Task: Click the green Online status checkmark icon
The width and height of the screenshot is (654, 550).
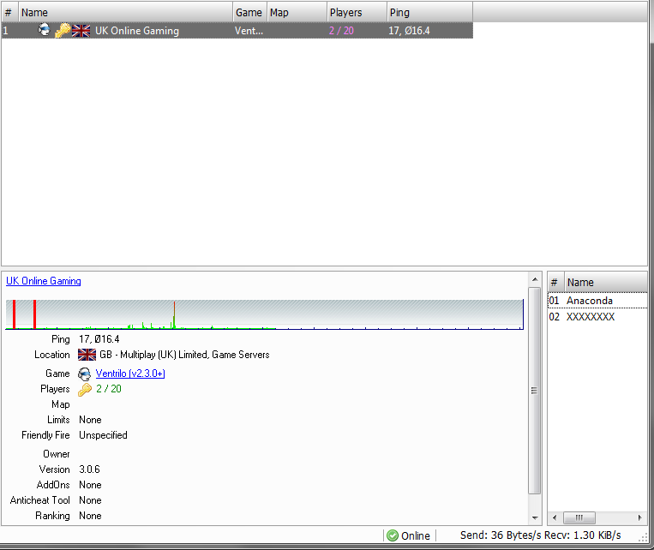Action: coord(393,535)
